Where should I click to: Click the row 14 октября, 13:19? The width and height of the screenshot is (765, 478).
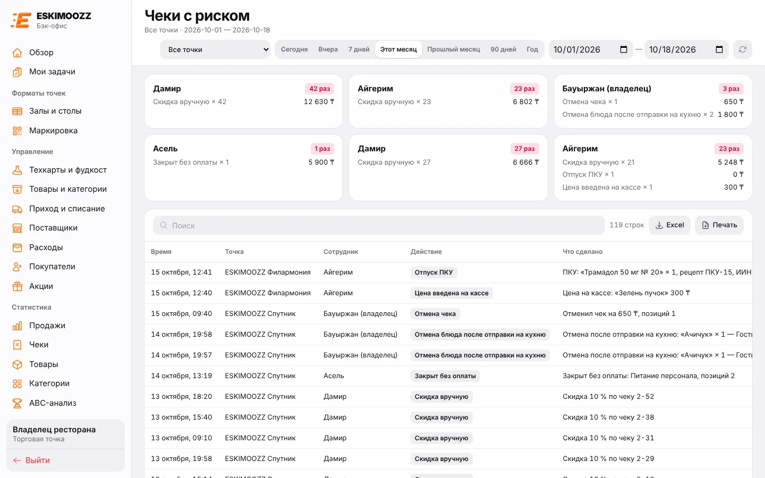448,376
